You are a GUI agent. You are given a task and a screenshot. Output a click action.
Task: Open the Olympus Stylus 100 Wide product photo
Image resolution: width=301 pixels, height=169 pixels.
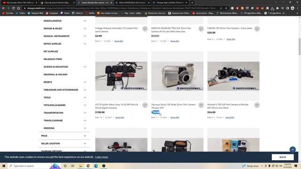(177, 76)
